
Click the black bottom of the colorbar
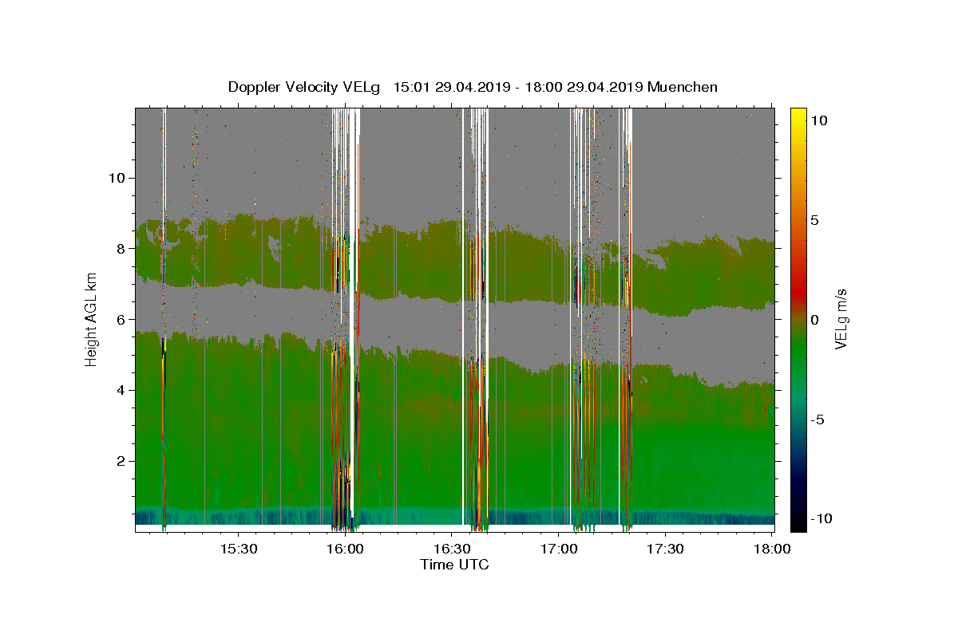tap(798, 525)
